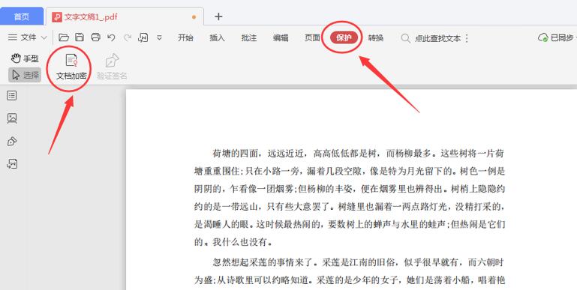Click the line 的。我什么也没有。
The width and height of the screenshot is (577, 290).
coord(233,242)
